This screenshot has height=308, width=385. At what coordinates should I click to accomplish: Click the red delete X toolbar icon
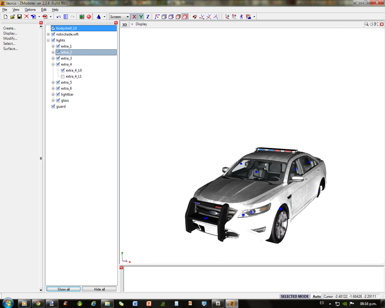[26, 17]
